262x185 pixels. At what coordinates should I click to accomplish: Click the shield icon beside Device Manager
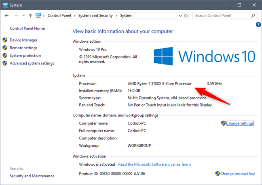coord(5,40)
